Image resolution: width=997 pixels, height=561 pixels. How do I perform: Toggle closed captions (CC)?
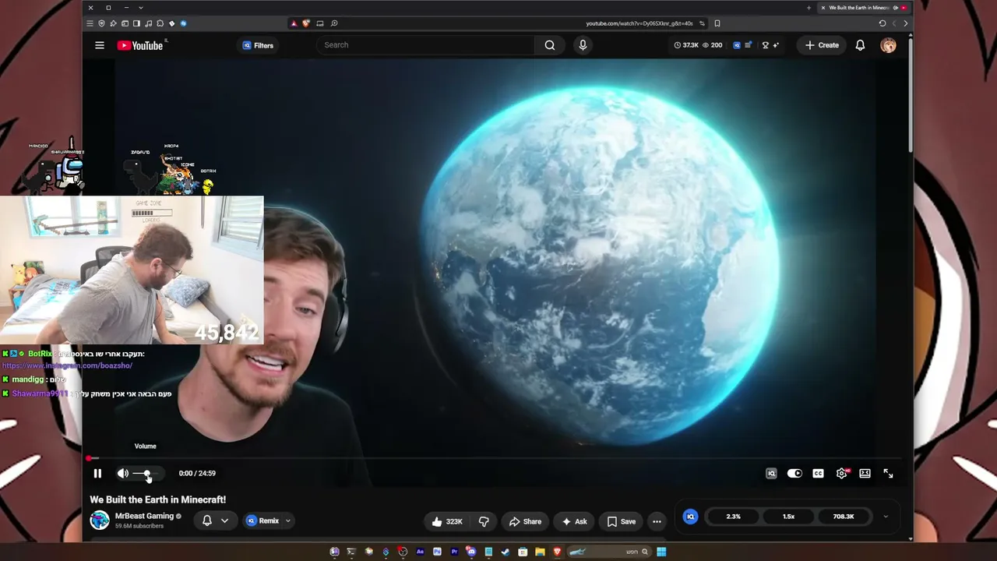(x=818, y=473)
